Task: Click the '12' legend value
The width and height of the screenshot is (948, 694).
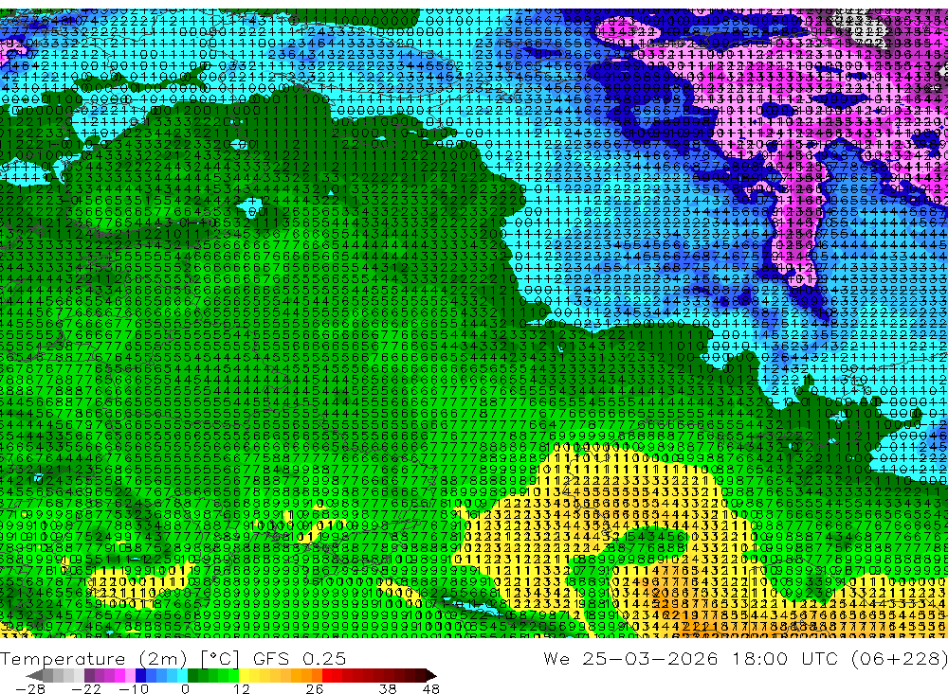Action: (241, 688)
